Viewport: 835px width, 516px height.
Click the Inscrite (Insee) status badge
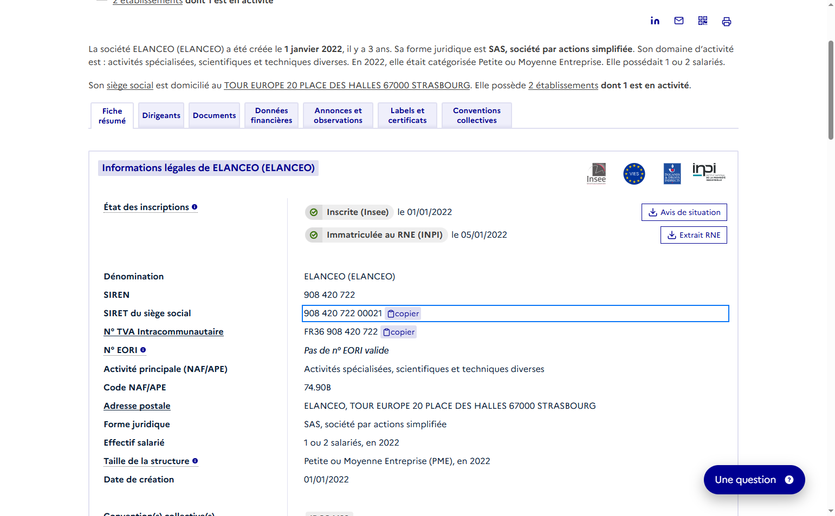point(349,212)
